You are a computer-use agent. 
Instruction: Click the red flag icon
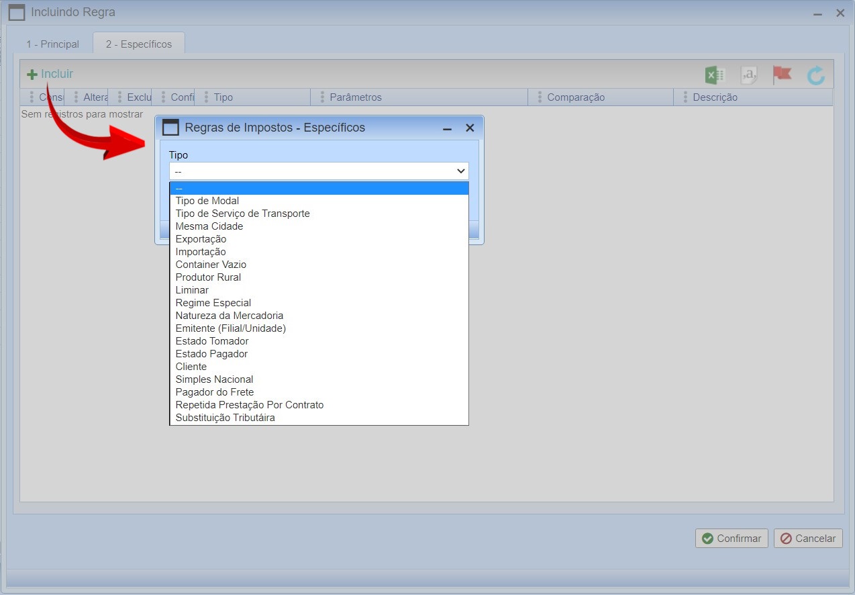click(782, 75)
